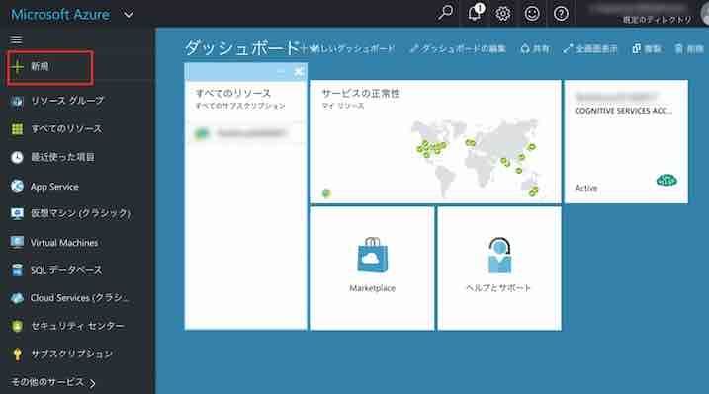Screen dimensions: 709x394
Task: Click the ダッシュボード title heading
Action: (x=242, y=47)
